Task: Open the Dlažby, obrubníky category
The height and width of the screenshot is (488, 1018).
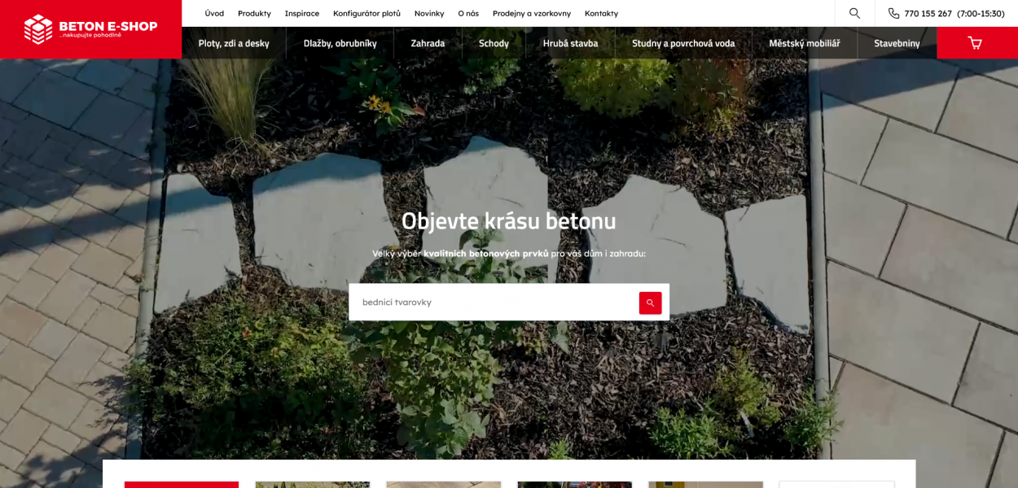Action: coord(340,43)
